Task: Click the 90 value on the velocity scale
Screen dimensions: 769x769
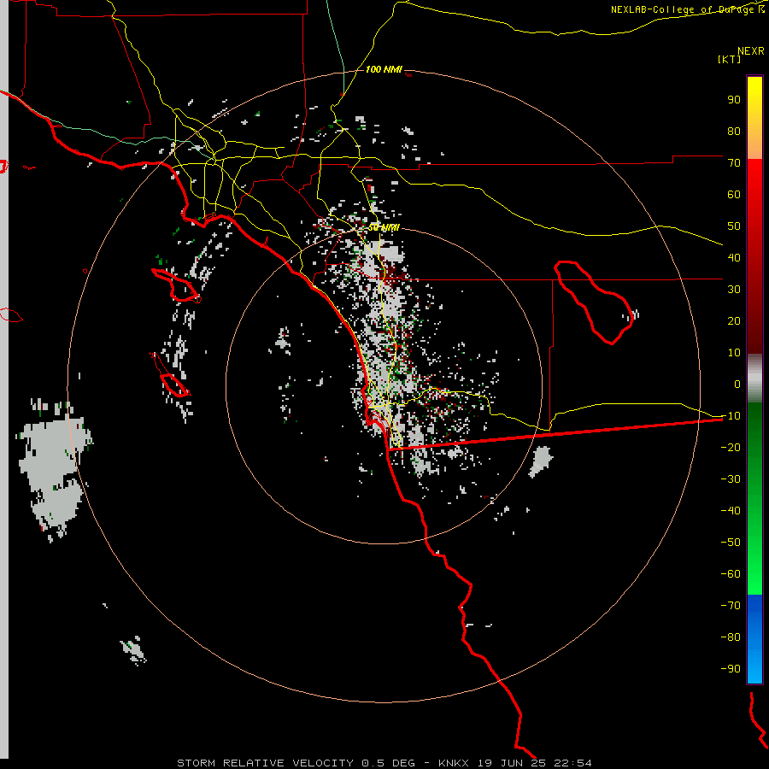Action: point(734,100)
